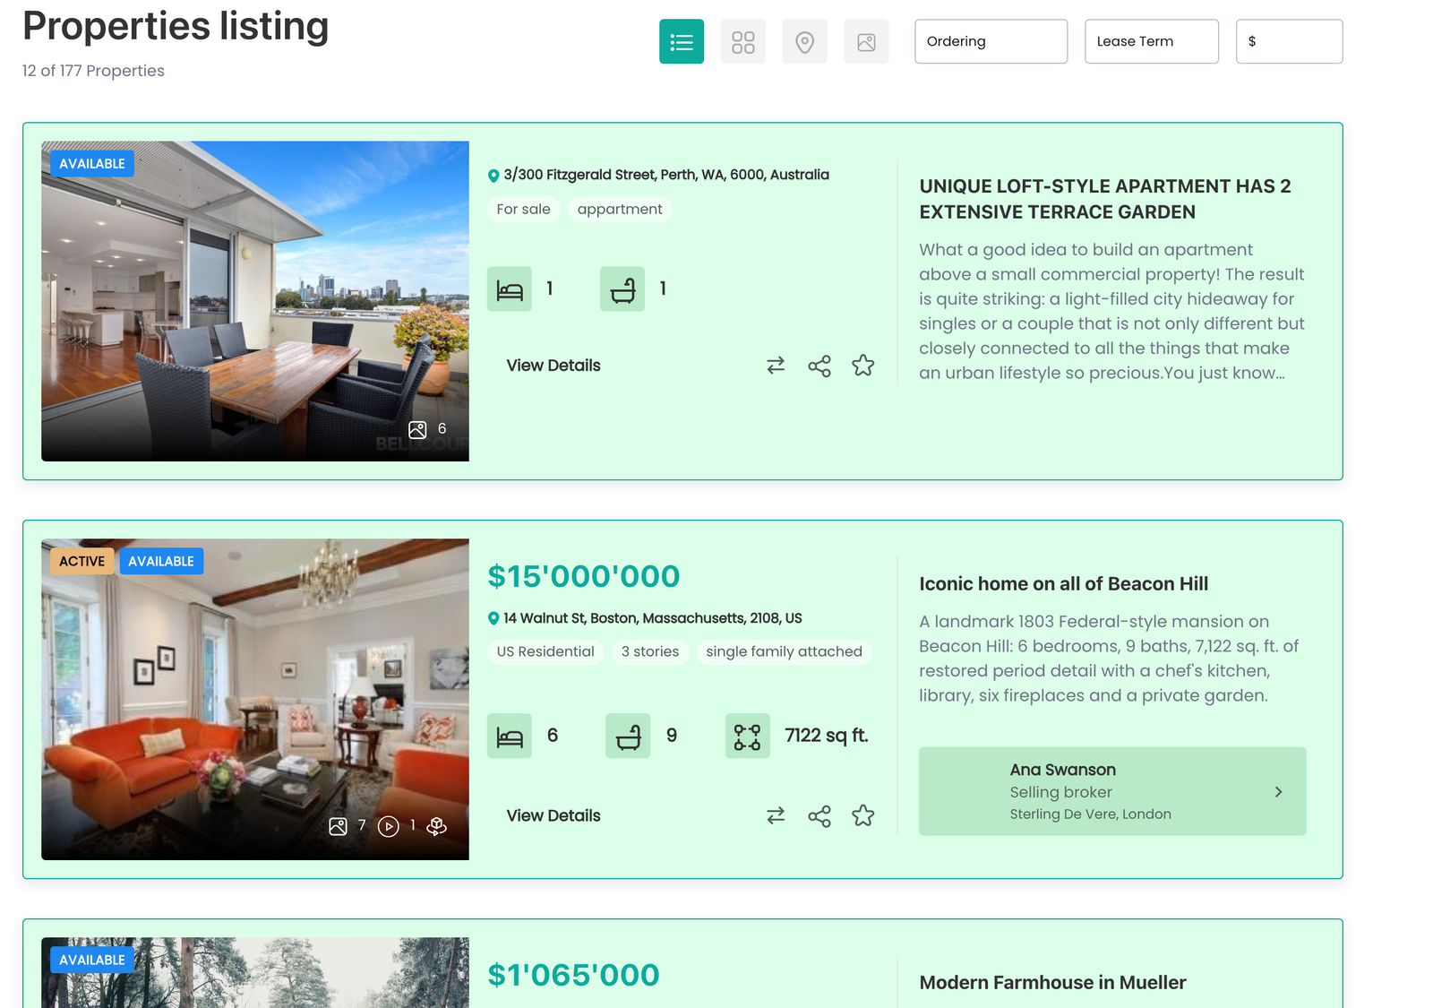Click the $1'065'000 price
The width and height of the screenshot is (1433, 1008).
pyautogui.click(x=573, y=975)
